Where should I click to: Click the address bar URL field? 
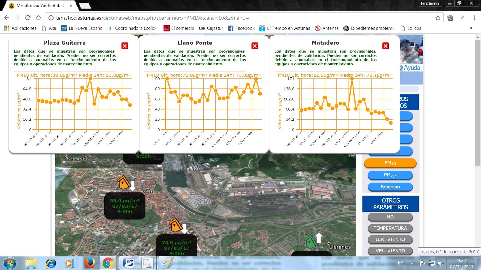click(241, 18)
